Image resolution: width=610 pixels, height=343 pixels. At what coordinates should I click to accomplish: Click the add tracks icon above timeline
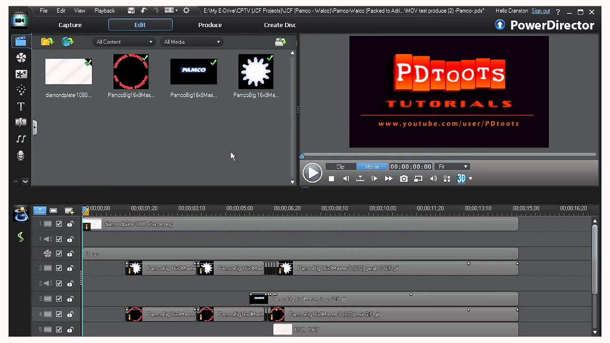tap(69, 211)
